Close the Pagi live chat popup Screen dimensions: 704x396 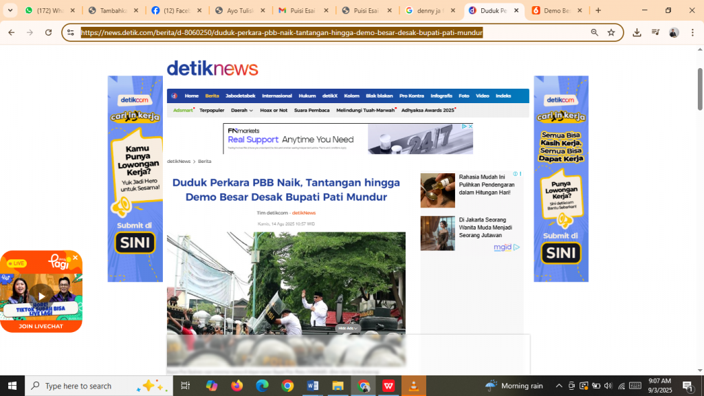click(76, 258)
